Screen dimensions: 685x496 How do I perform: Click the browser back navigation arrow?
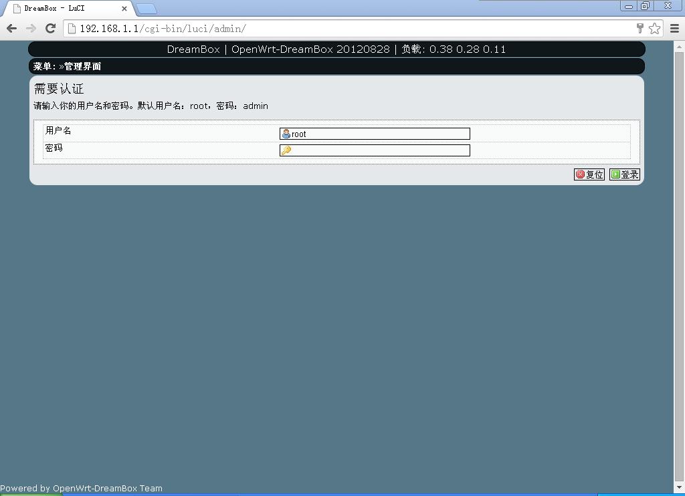tap(11, 28)
